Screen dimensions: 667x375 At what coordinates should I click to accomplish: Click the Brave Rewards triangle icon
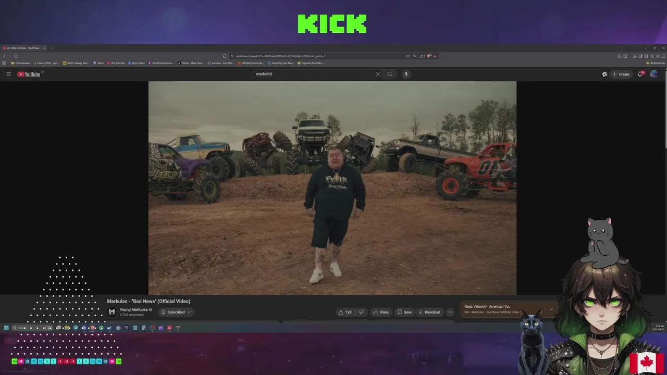[435, 56]
